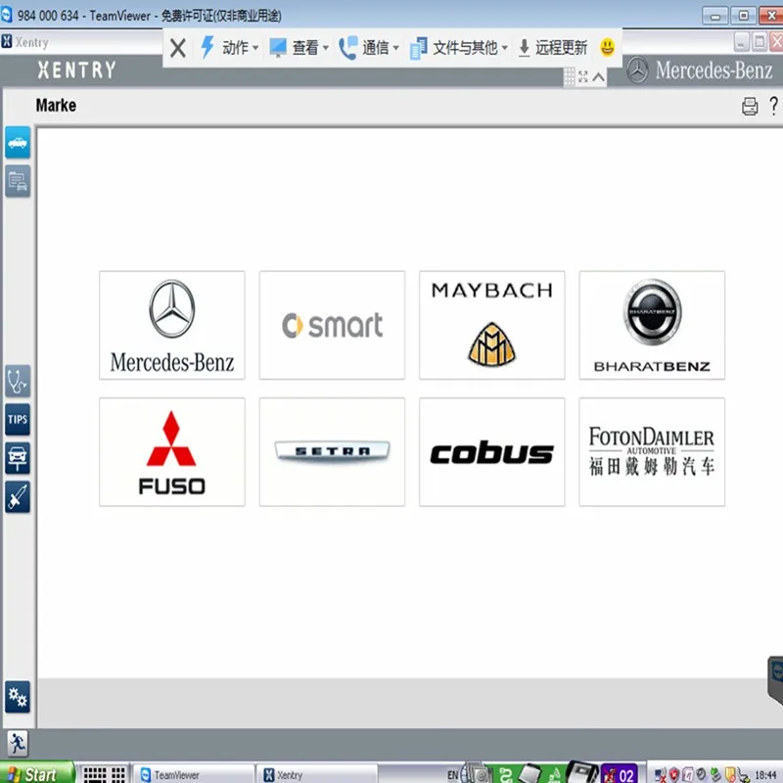Screen dimensions: 783x783
Task: Open the TeamViewer 动作 menu
Action: pos(230,47)
